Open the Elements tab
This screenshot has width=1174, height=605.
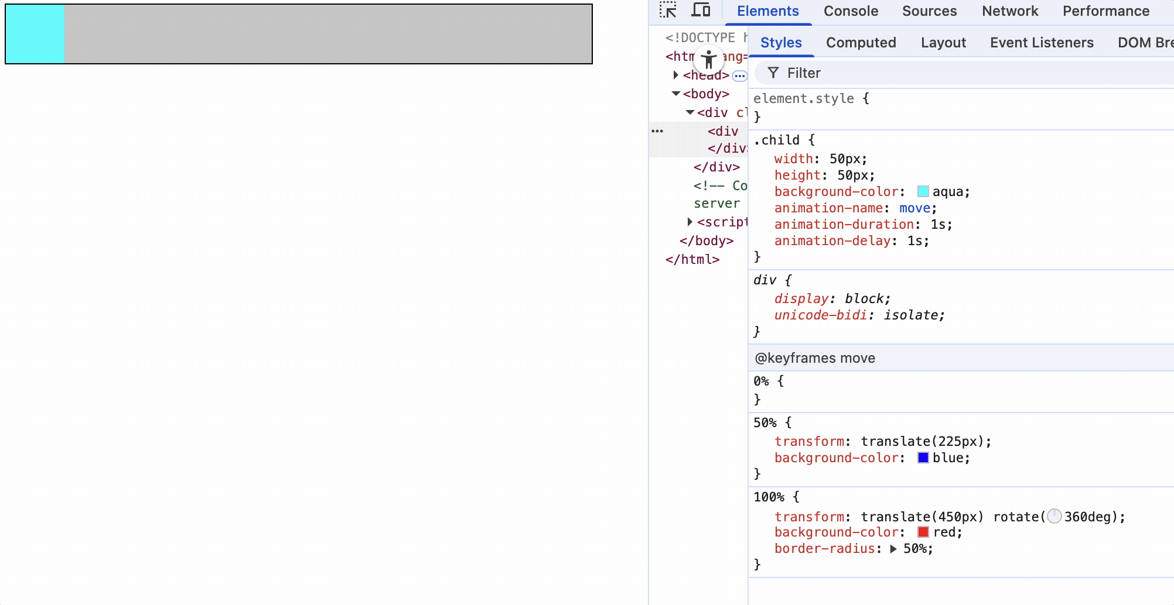coord(767,11)
